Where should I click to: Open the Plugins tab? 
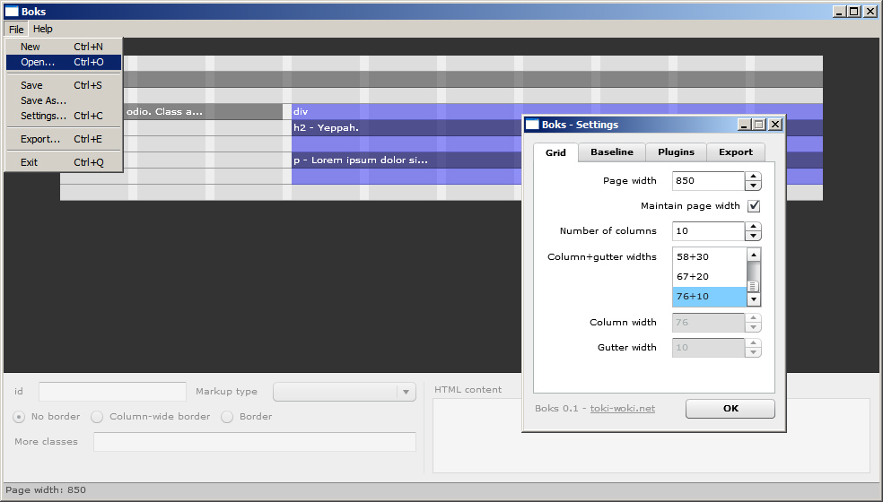tap(676, 152)
